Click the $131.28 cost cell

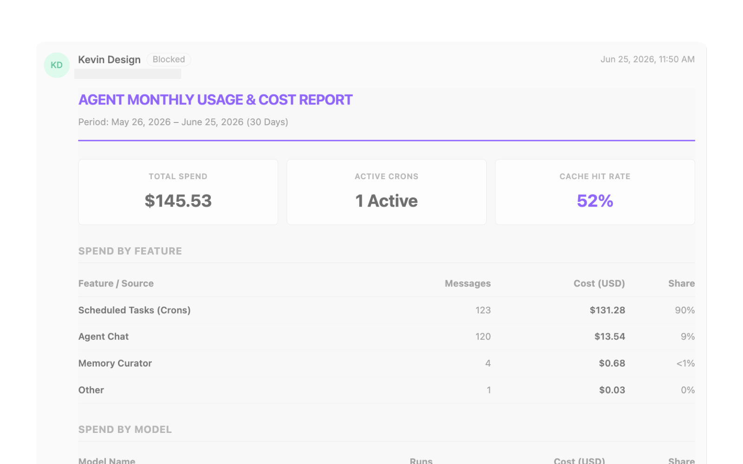(x=607, y=310)
